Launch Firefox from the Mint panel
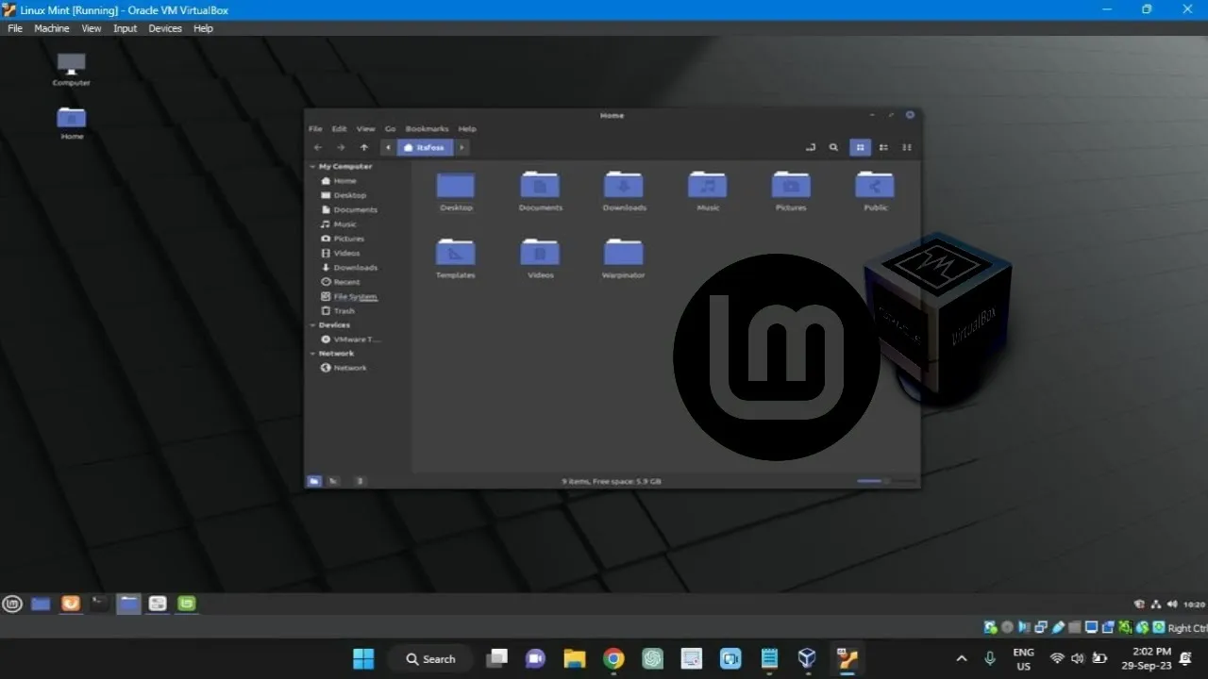The height and width of the screenshot is (679, 1208). pos(71,604)
